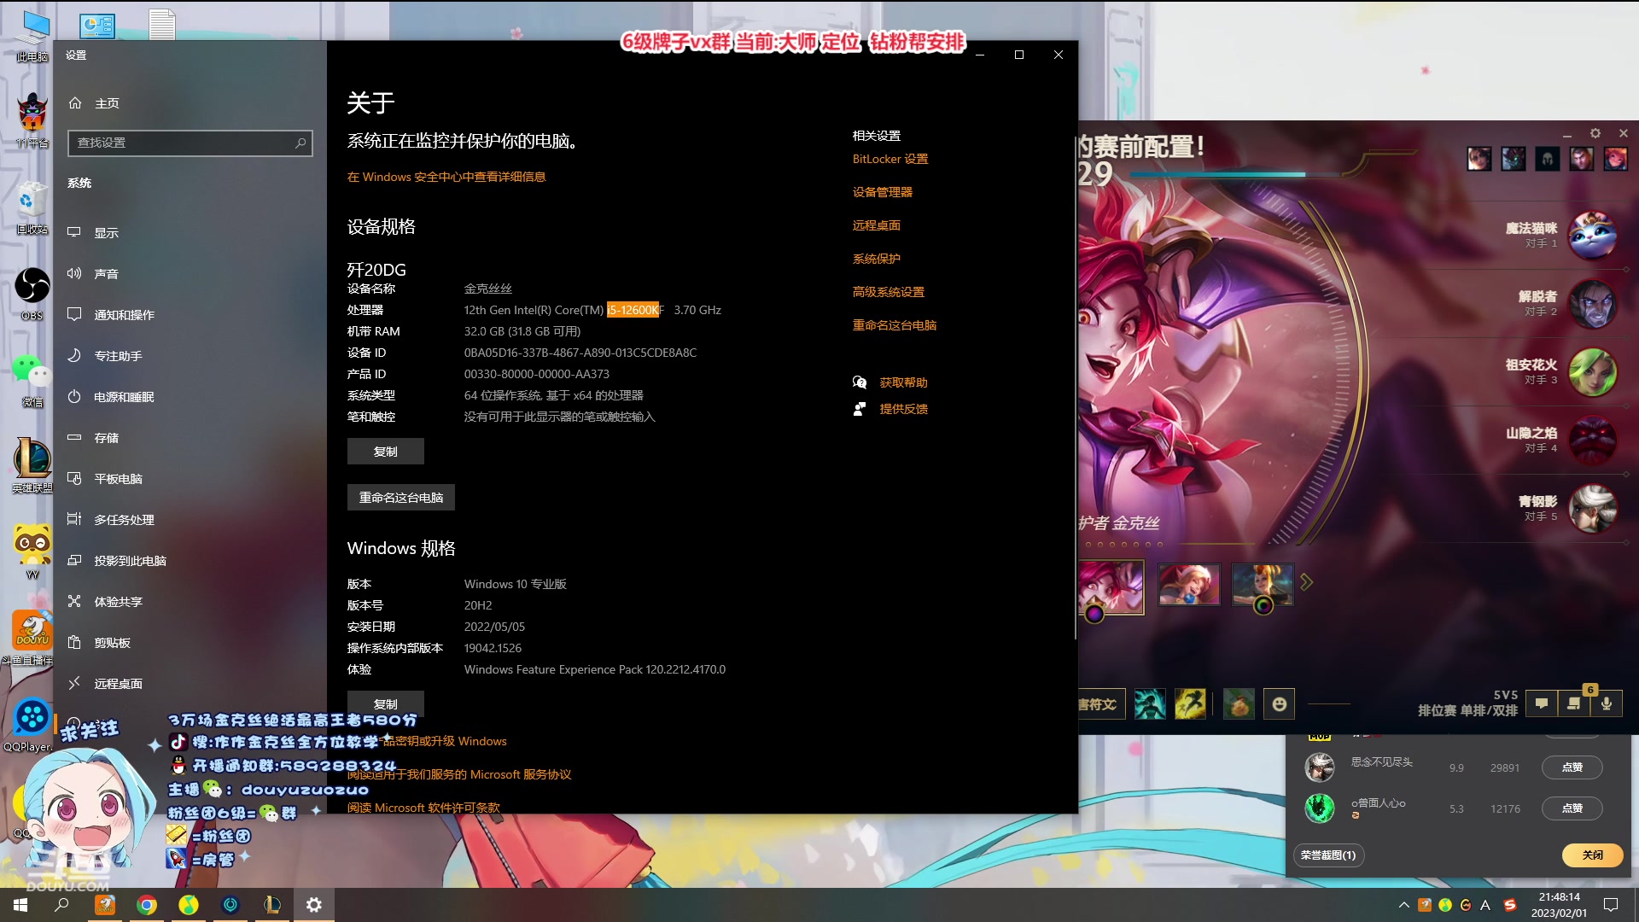Open 系统保护 link

point(877,259)
